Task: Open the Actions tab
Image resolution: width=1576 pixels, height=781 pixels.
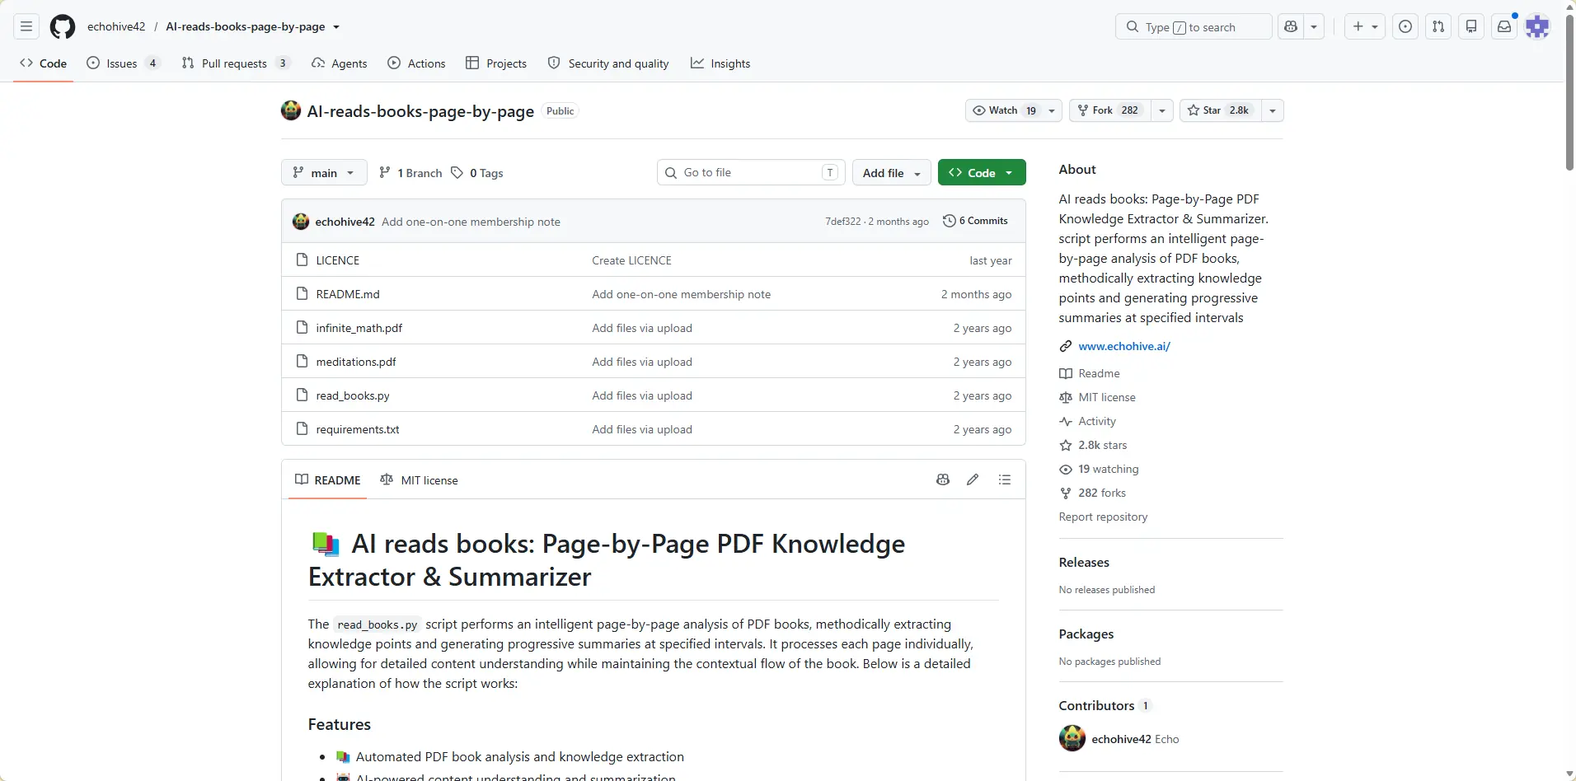Action: [416, 63]
